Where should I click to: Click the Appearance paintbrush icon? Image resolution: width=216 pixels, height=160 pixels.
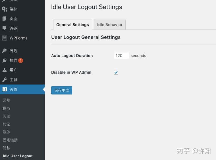(x=5, y=51)
